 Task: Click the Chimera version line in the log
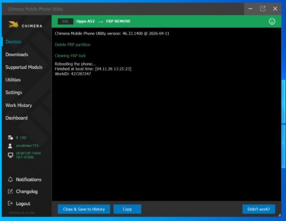pos(112,33)
